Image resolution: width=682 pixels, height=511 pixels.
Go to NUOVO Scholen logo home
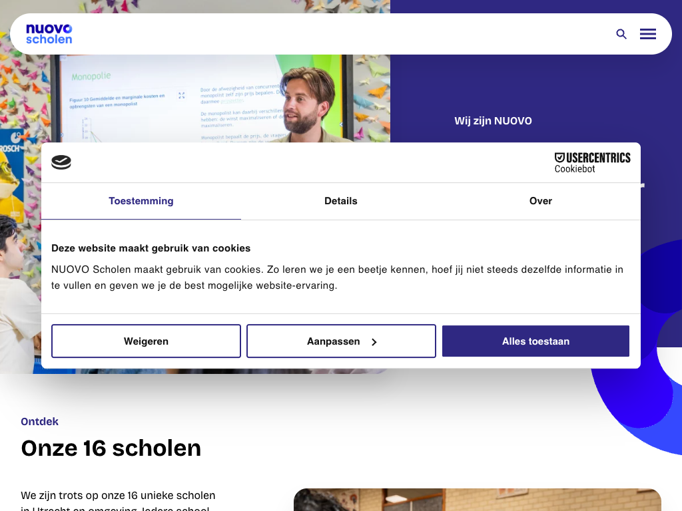click(49, 34)
